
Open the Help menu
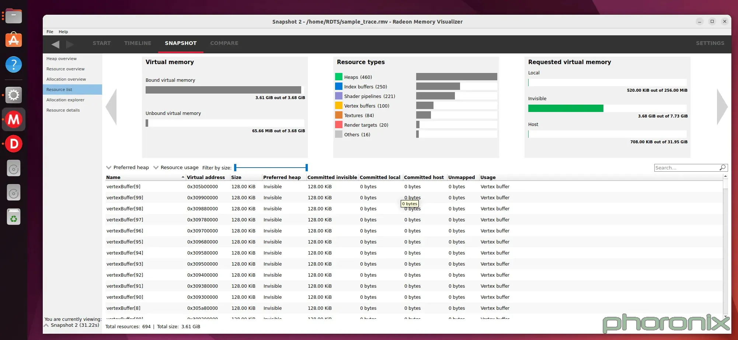pyautogui.click(x=63, y=32)
